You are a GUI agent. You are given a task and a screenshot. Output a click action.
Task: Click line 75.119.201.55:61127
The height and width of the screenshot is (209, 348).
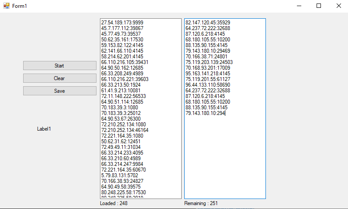pyautogui.click(x=208, y=79)
